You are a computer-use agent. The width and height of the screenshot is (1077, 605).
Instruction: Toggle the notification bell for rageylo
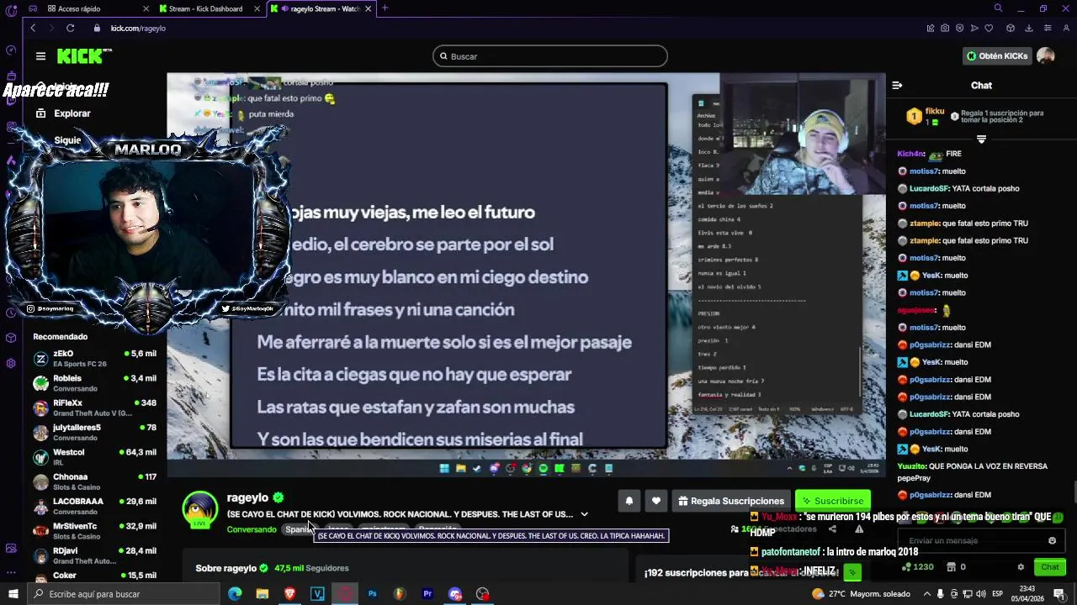point(629,501)
